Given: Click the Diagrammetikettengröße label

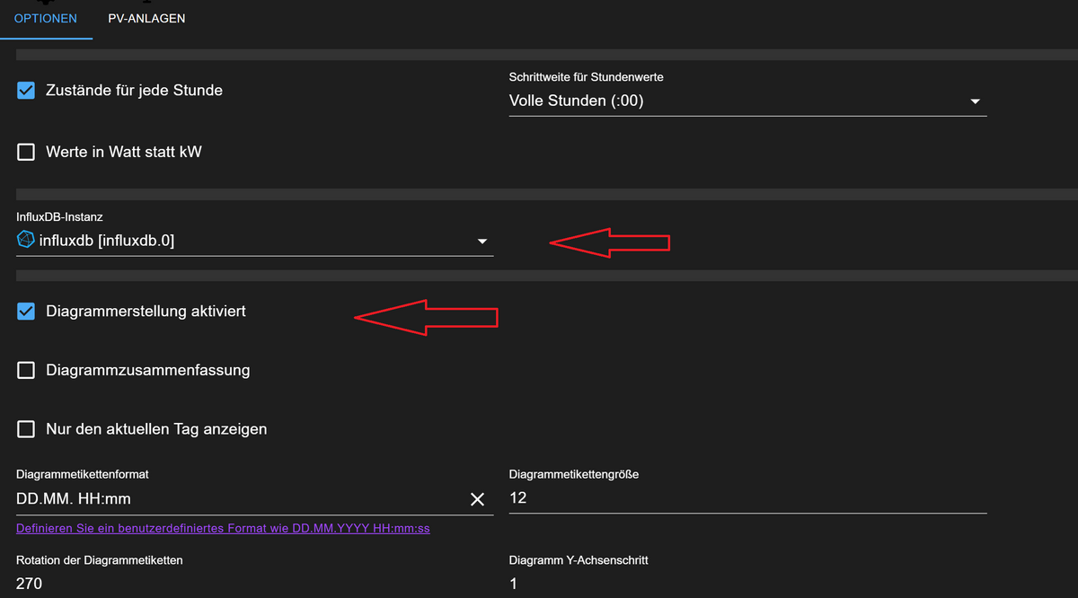Looking at the screenshot, I should point(574,474).
